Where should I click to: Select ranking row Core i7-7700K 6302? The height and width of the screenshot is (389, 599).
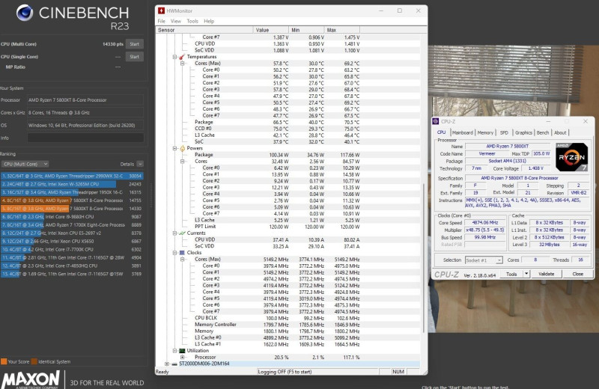tap(72, 250)
